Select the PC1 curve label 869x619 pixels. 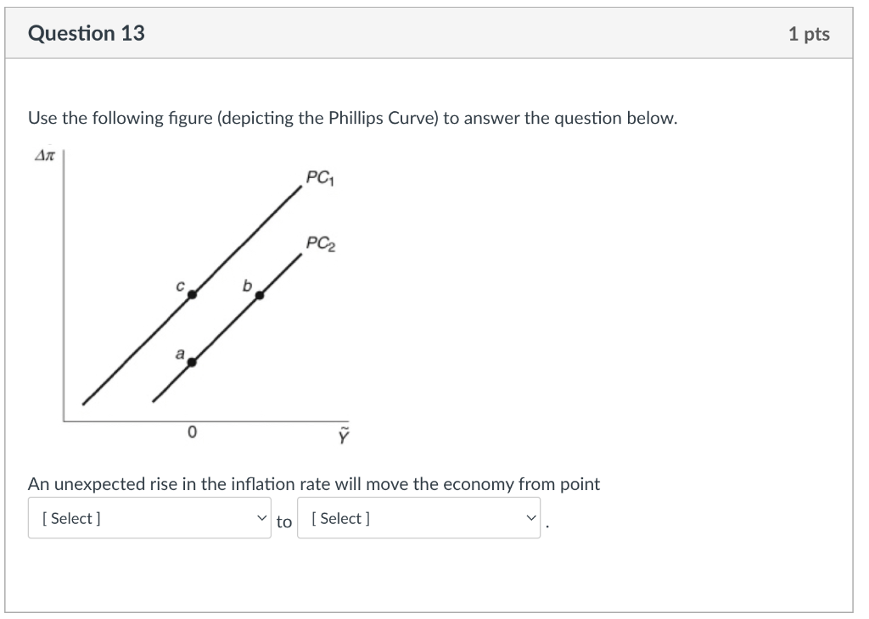(x=318, y=178)
